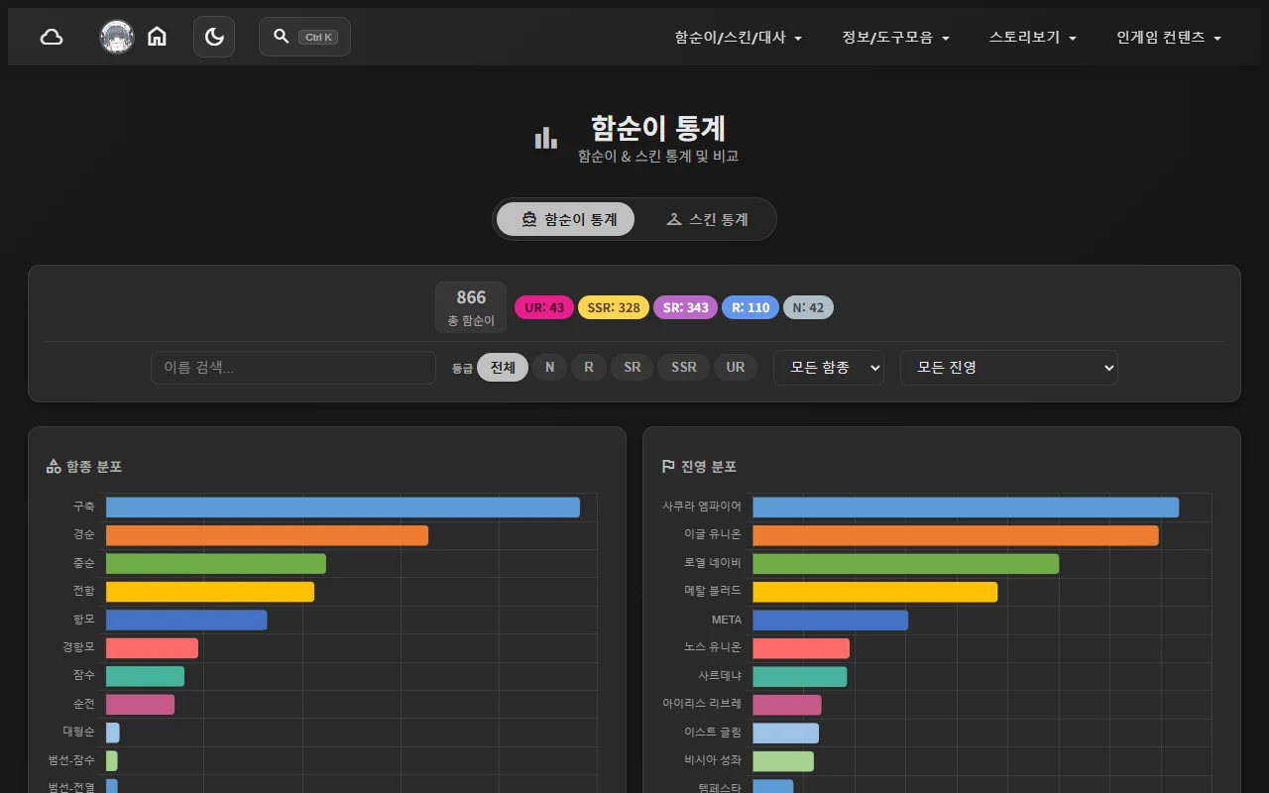Select the SSR rarity filter

click(x=684, y=368)
